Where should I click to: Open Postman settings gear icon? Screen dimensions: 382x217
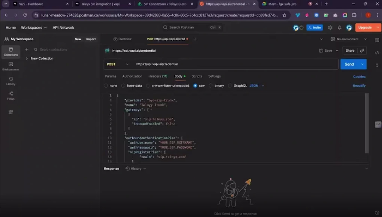[330, 27]
